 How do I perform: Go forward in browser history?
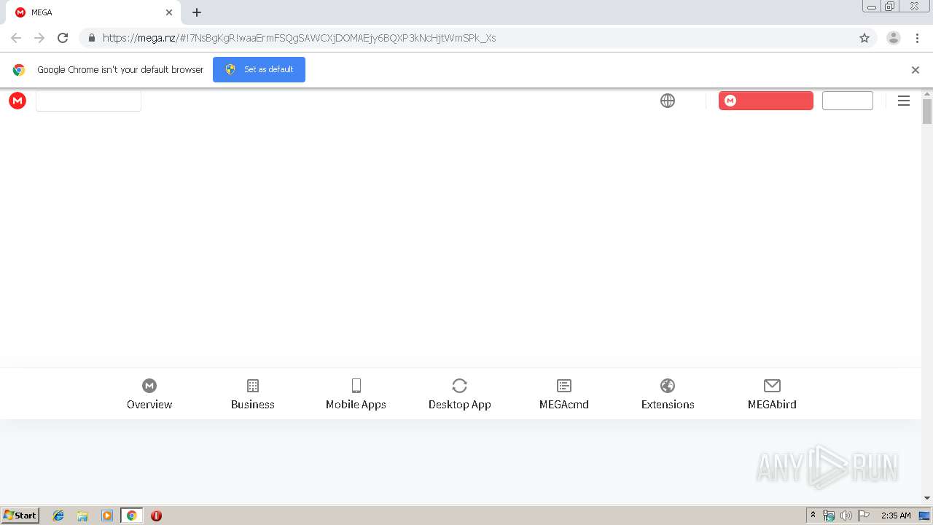pos(39,38)
